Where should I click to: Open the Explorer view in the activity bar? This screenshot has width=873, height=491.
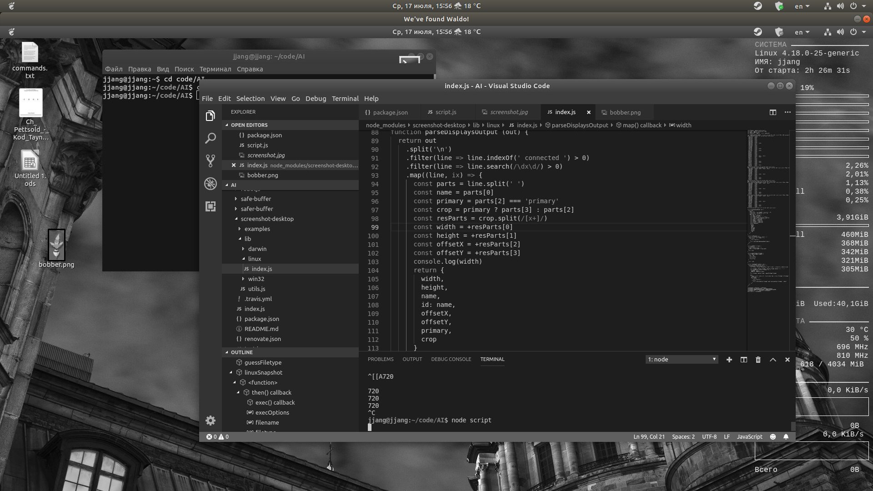click(x=210, y=116)
